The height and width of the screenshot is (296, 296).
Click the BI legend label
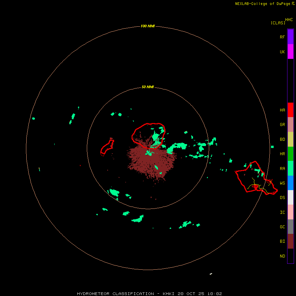coord(282,241)
